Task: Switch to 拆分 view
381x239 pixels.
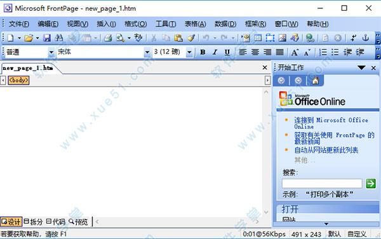Action: (33, 221)
